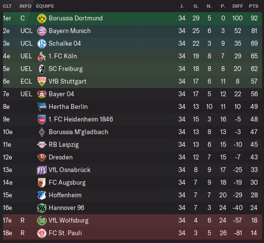Select the Dresden row in standings

click(132, 157)
